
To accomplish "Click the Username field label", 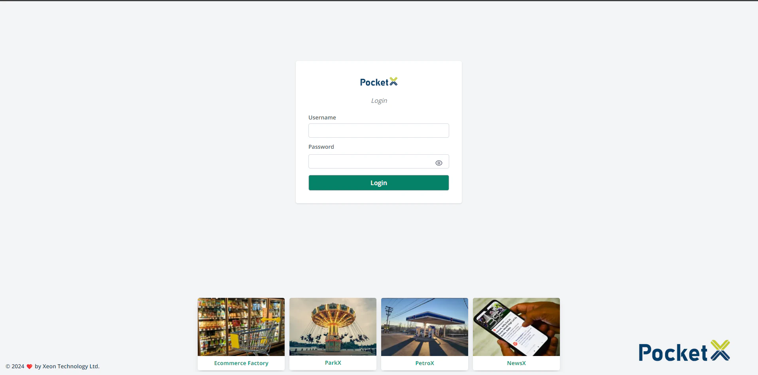I will (x=322, y=117).
